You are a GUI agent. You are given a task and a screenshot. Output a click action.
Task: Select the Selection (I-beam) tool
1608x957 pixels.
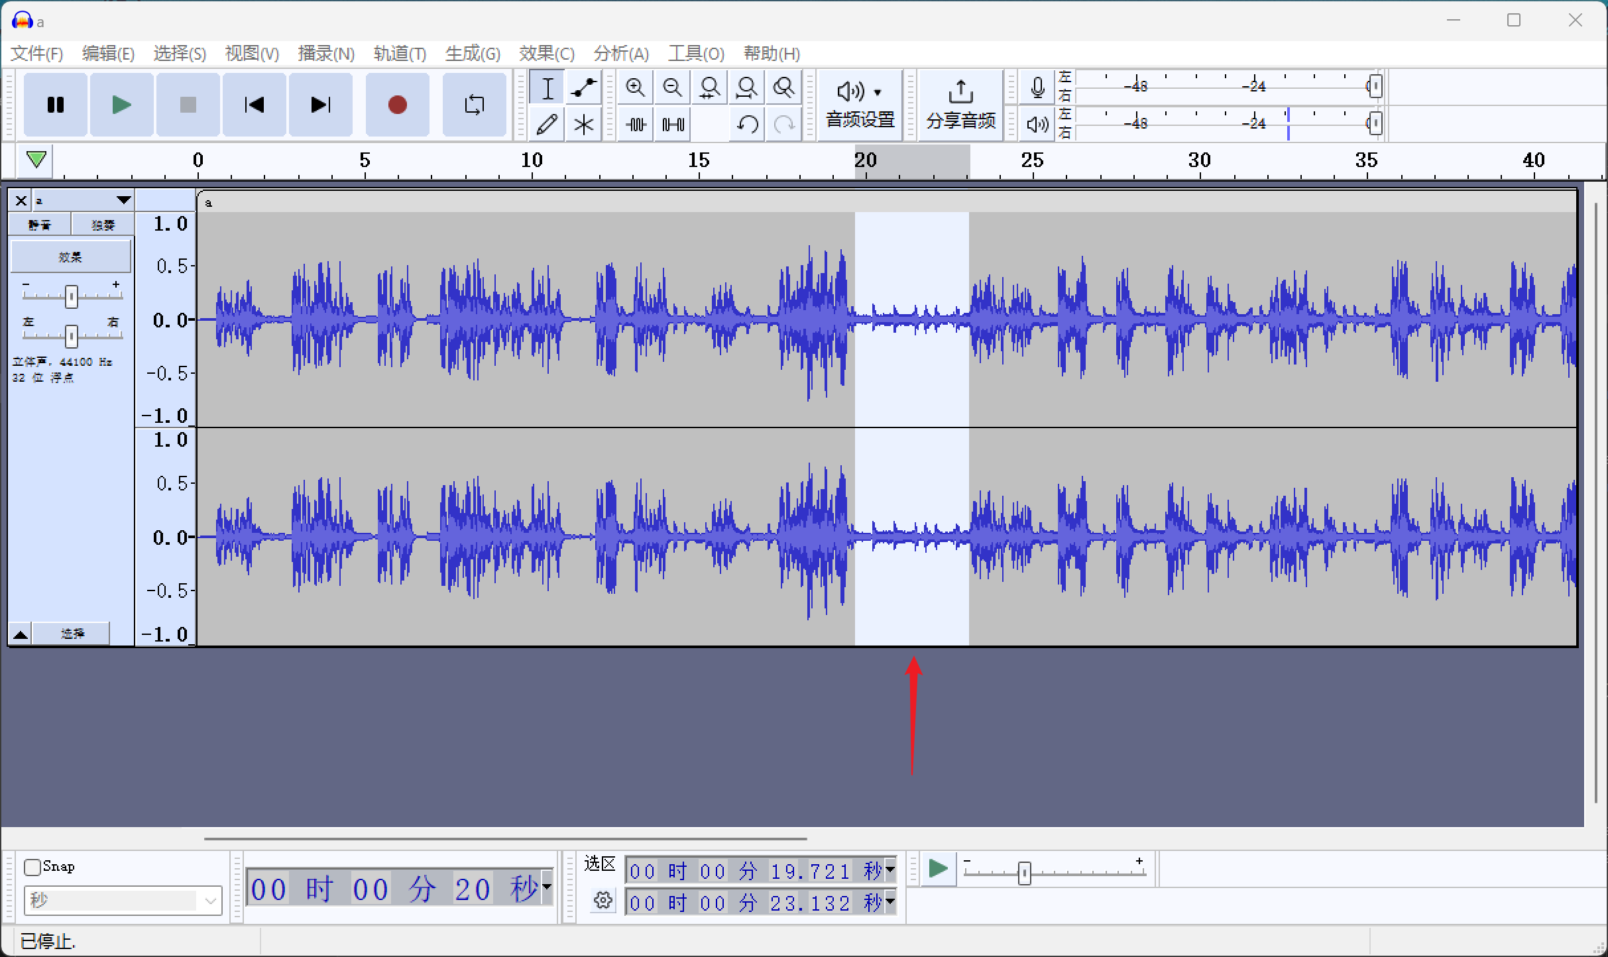point(547,87)
